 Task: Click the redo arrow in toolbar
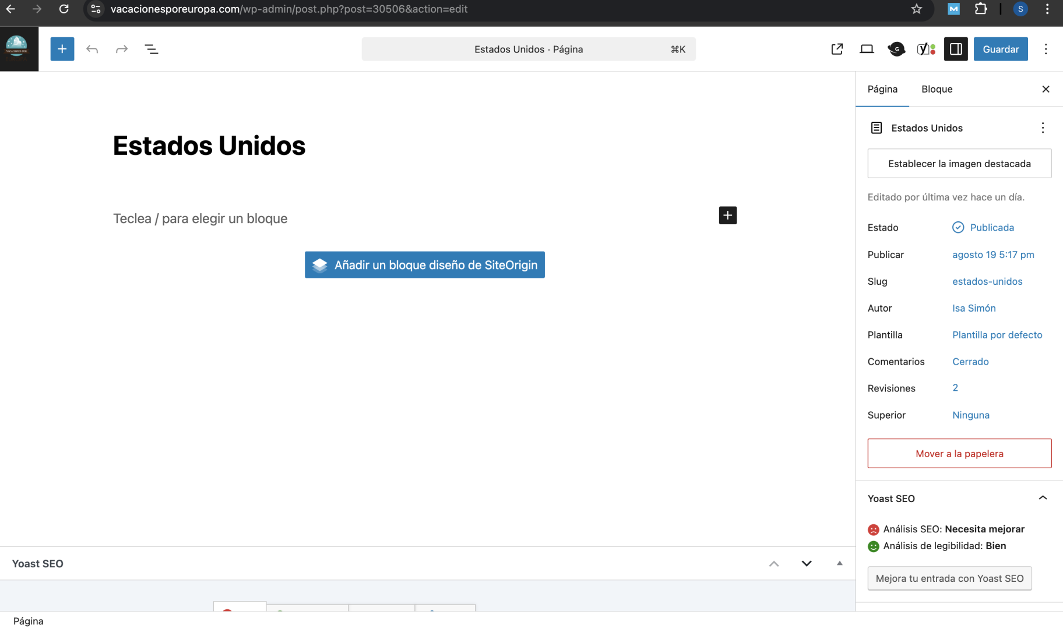pyautogui.click(x=122, y=49)
